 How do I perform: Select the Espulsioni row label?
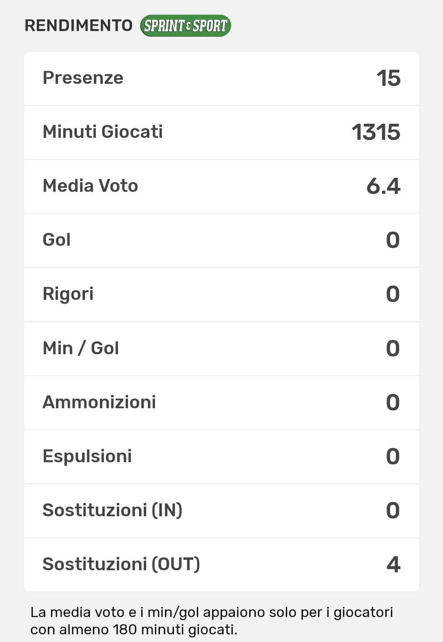[87, 456]
